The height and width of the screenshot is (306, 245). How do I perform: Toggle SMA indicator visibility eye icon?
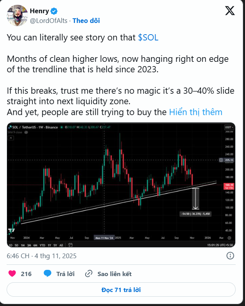point(26,132)
